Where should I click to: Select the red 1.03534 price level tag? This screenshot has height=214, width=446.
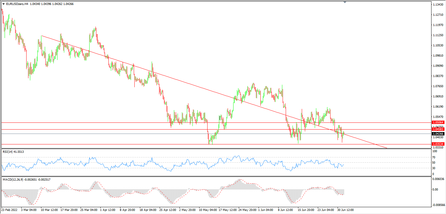tap(439, 144)
